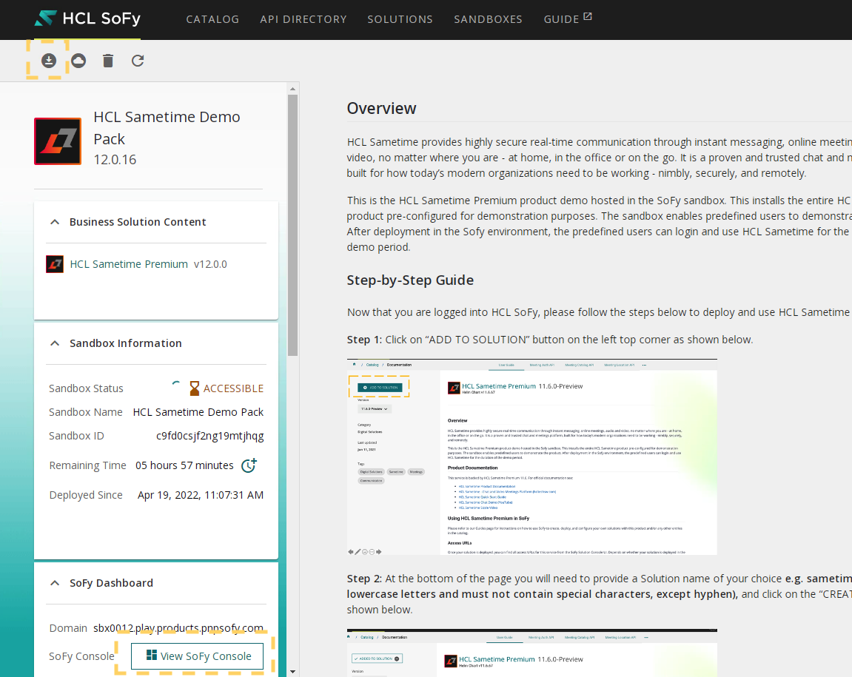Open the Step 2 screenshot thumbnail
852x677 pixels.
(532, 653)
